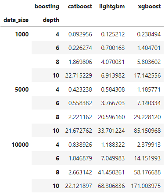Click depth 6 beside catboost 0.226274
165x195 pixels.
pyautogui.click(x=57, y=48)
